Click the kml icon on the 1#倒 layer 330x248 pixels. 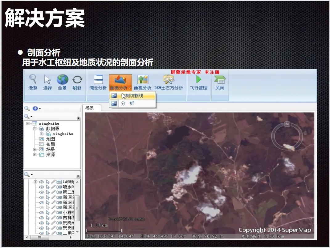pos(59,182)
